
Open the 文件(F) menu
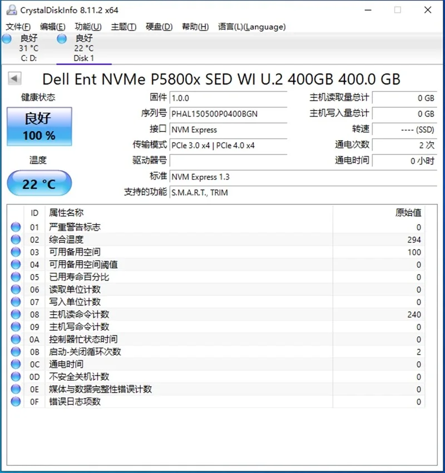pyautogui.click(x=18, y=27)
